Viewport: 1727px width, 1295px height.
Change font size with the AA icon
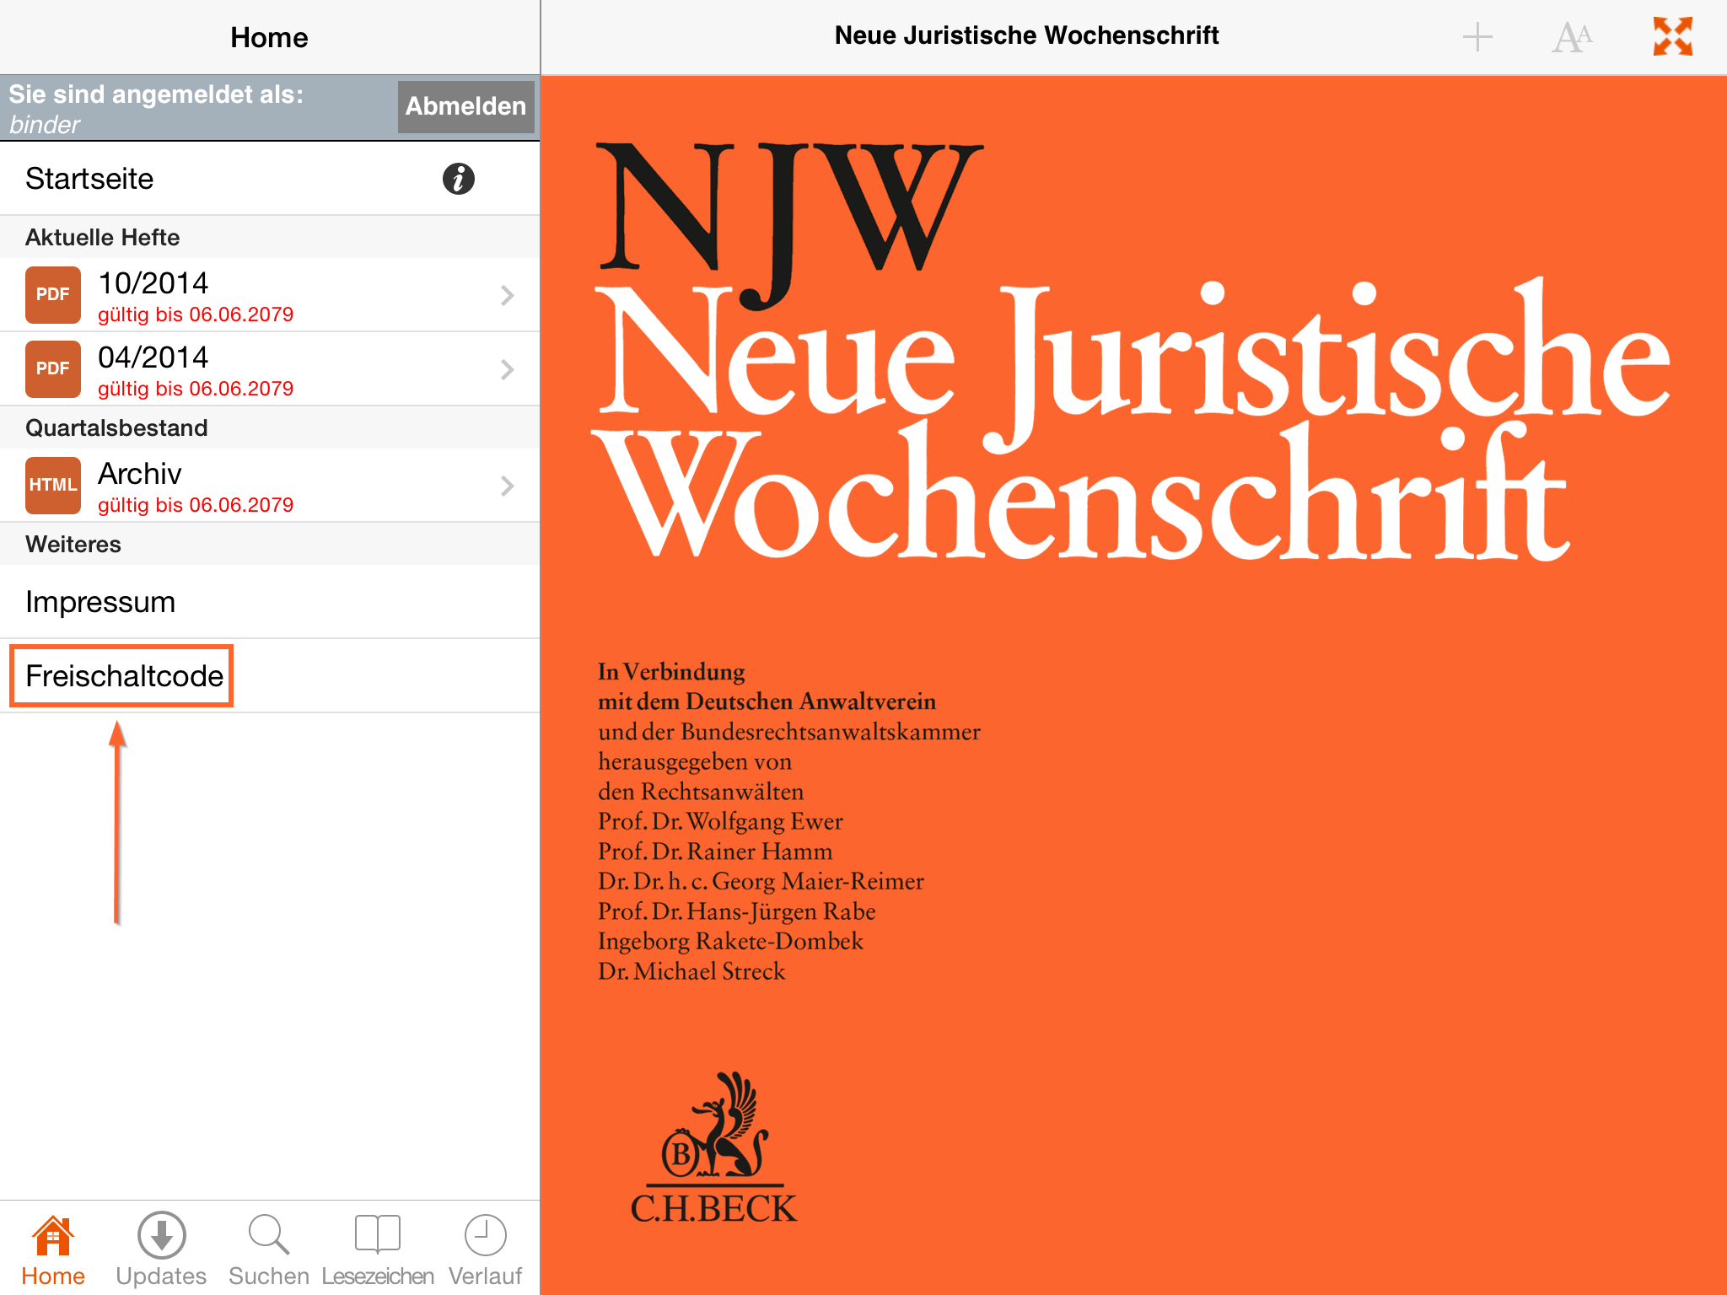click(1572, 37)
